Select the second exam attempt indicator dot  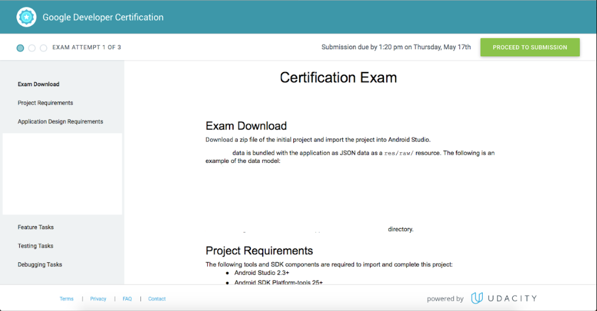(x=32, y=47)
